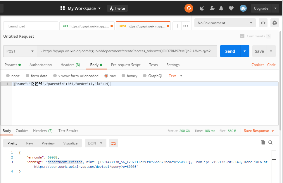Search the response with magnifier icon

270,142
